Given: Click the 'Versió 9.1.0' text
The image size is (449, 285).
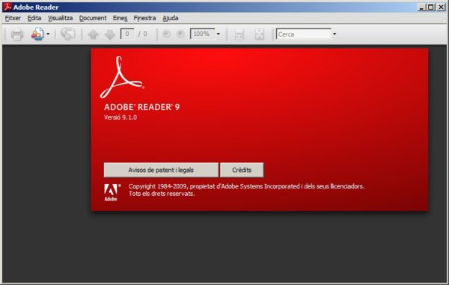Looking at the screenshot, I should click(x=120, y=117).
